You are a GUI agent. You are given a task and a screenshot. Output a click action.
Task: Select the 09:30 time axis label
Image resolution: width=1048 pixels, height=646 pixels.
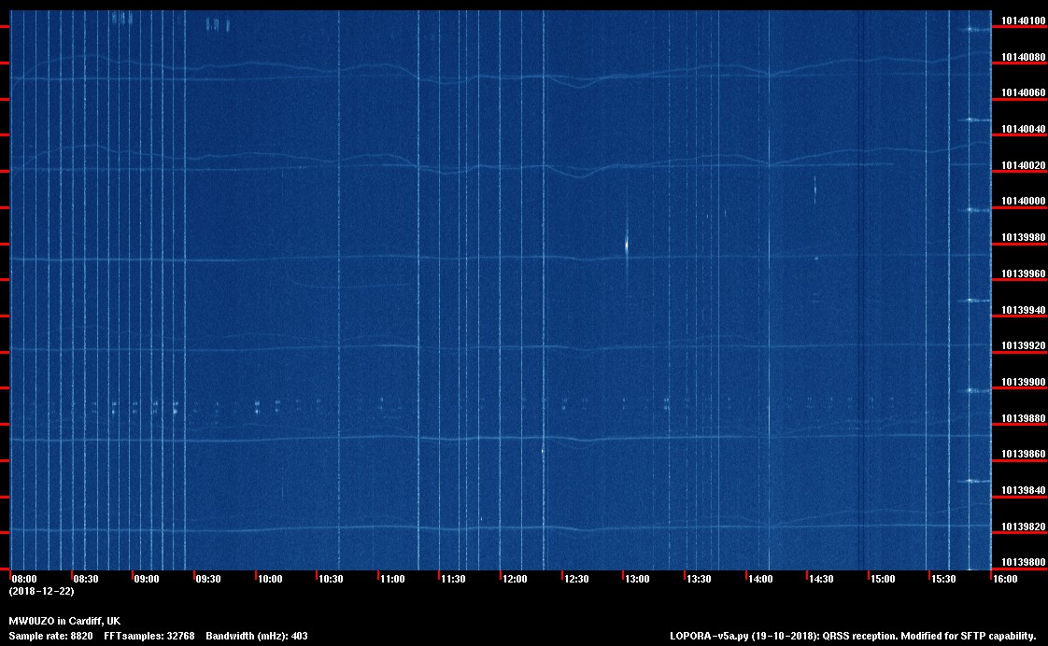click(x=207, y=579)
